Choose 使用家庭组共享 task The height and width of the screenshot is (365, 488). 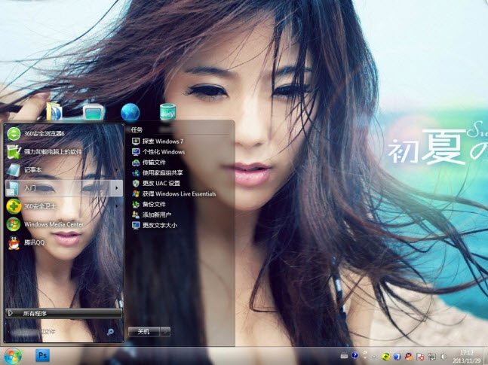pyautogui.click(x=157, y=172)
